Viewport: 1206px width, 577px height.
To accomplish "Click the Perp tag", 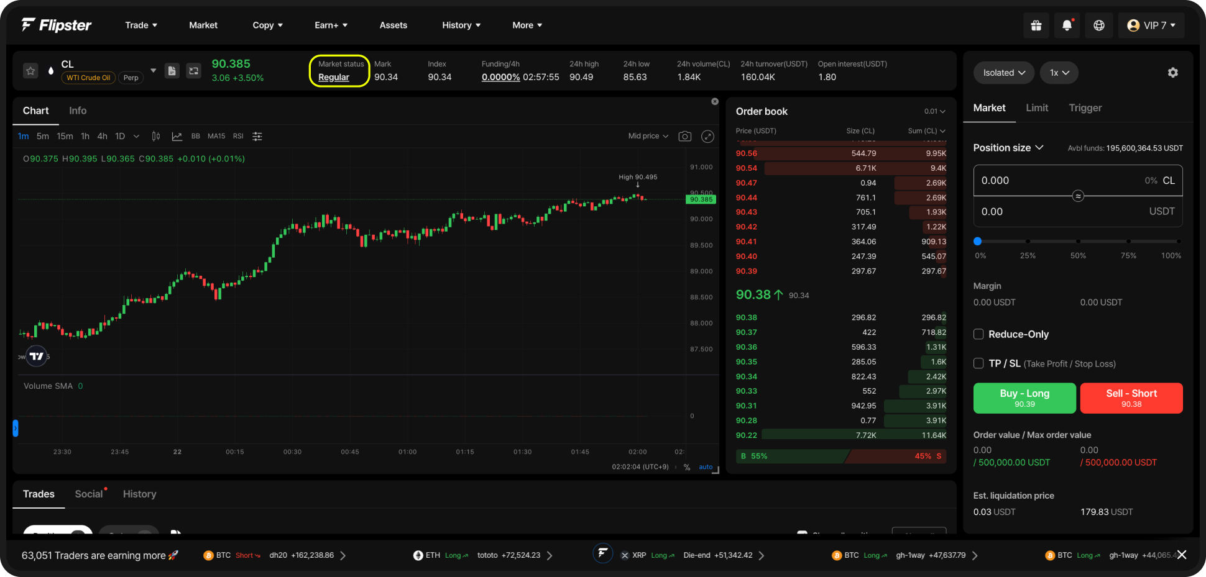I will (x=131, y=78).
